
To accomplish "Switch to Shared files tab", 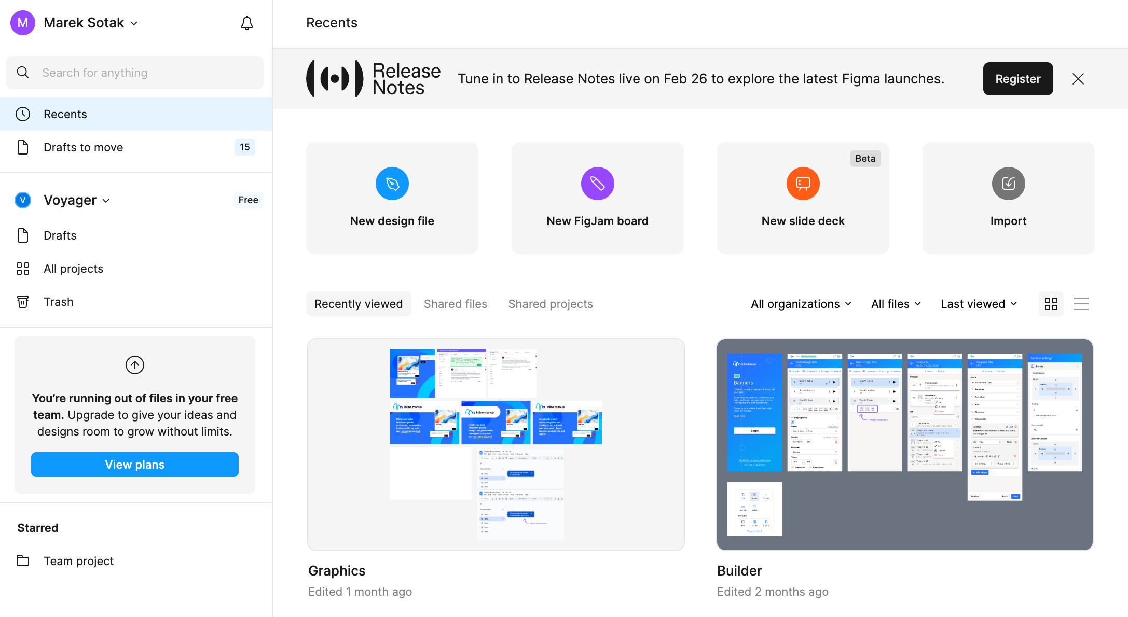I will click(x=455, y=304).
